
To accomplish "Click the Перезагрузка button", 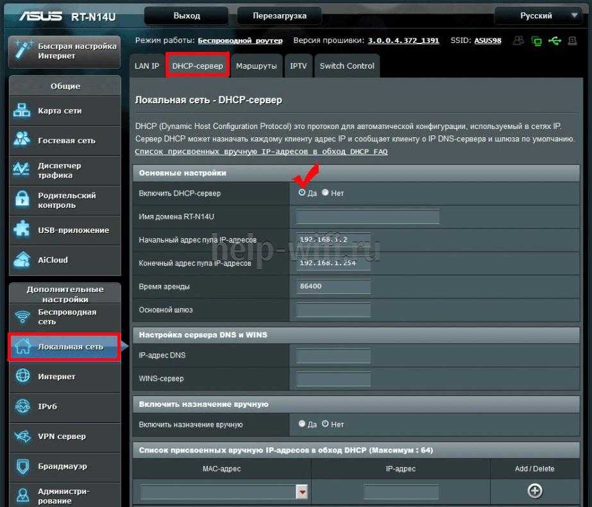I will point(279,15).
